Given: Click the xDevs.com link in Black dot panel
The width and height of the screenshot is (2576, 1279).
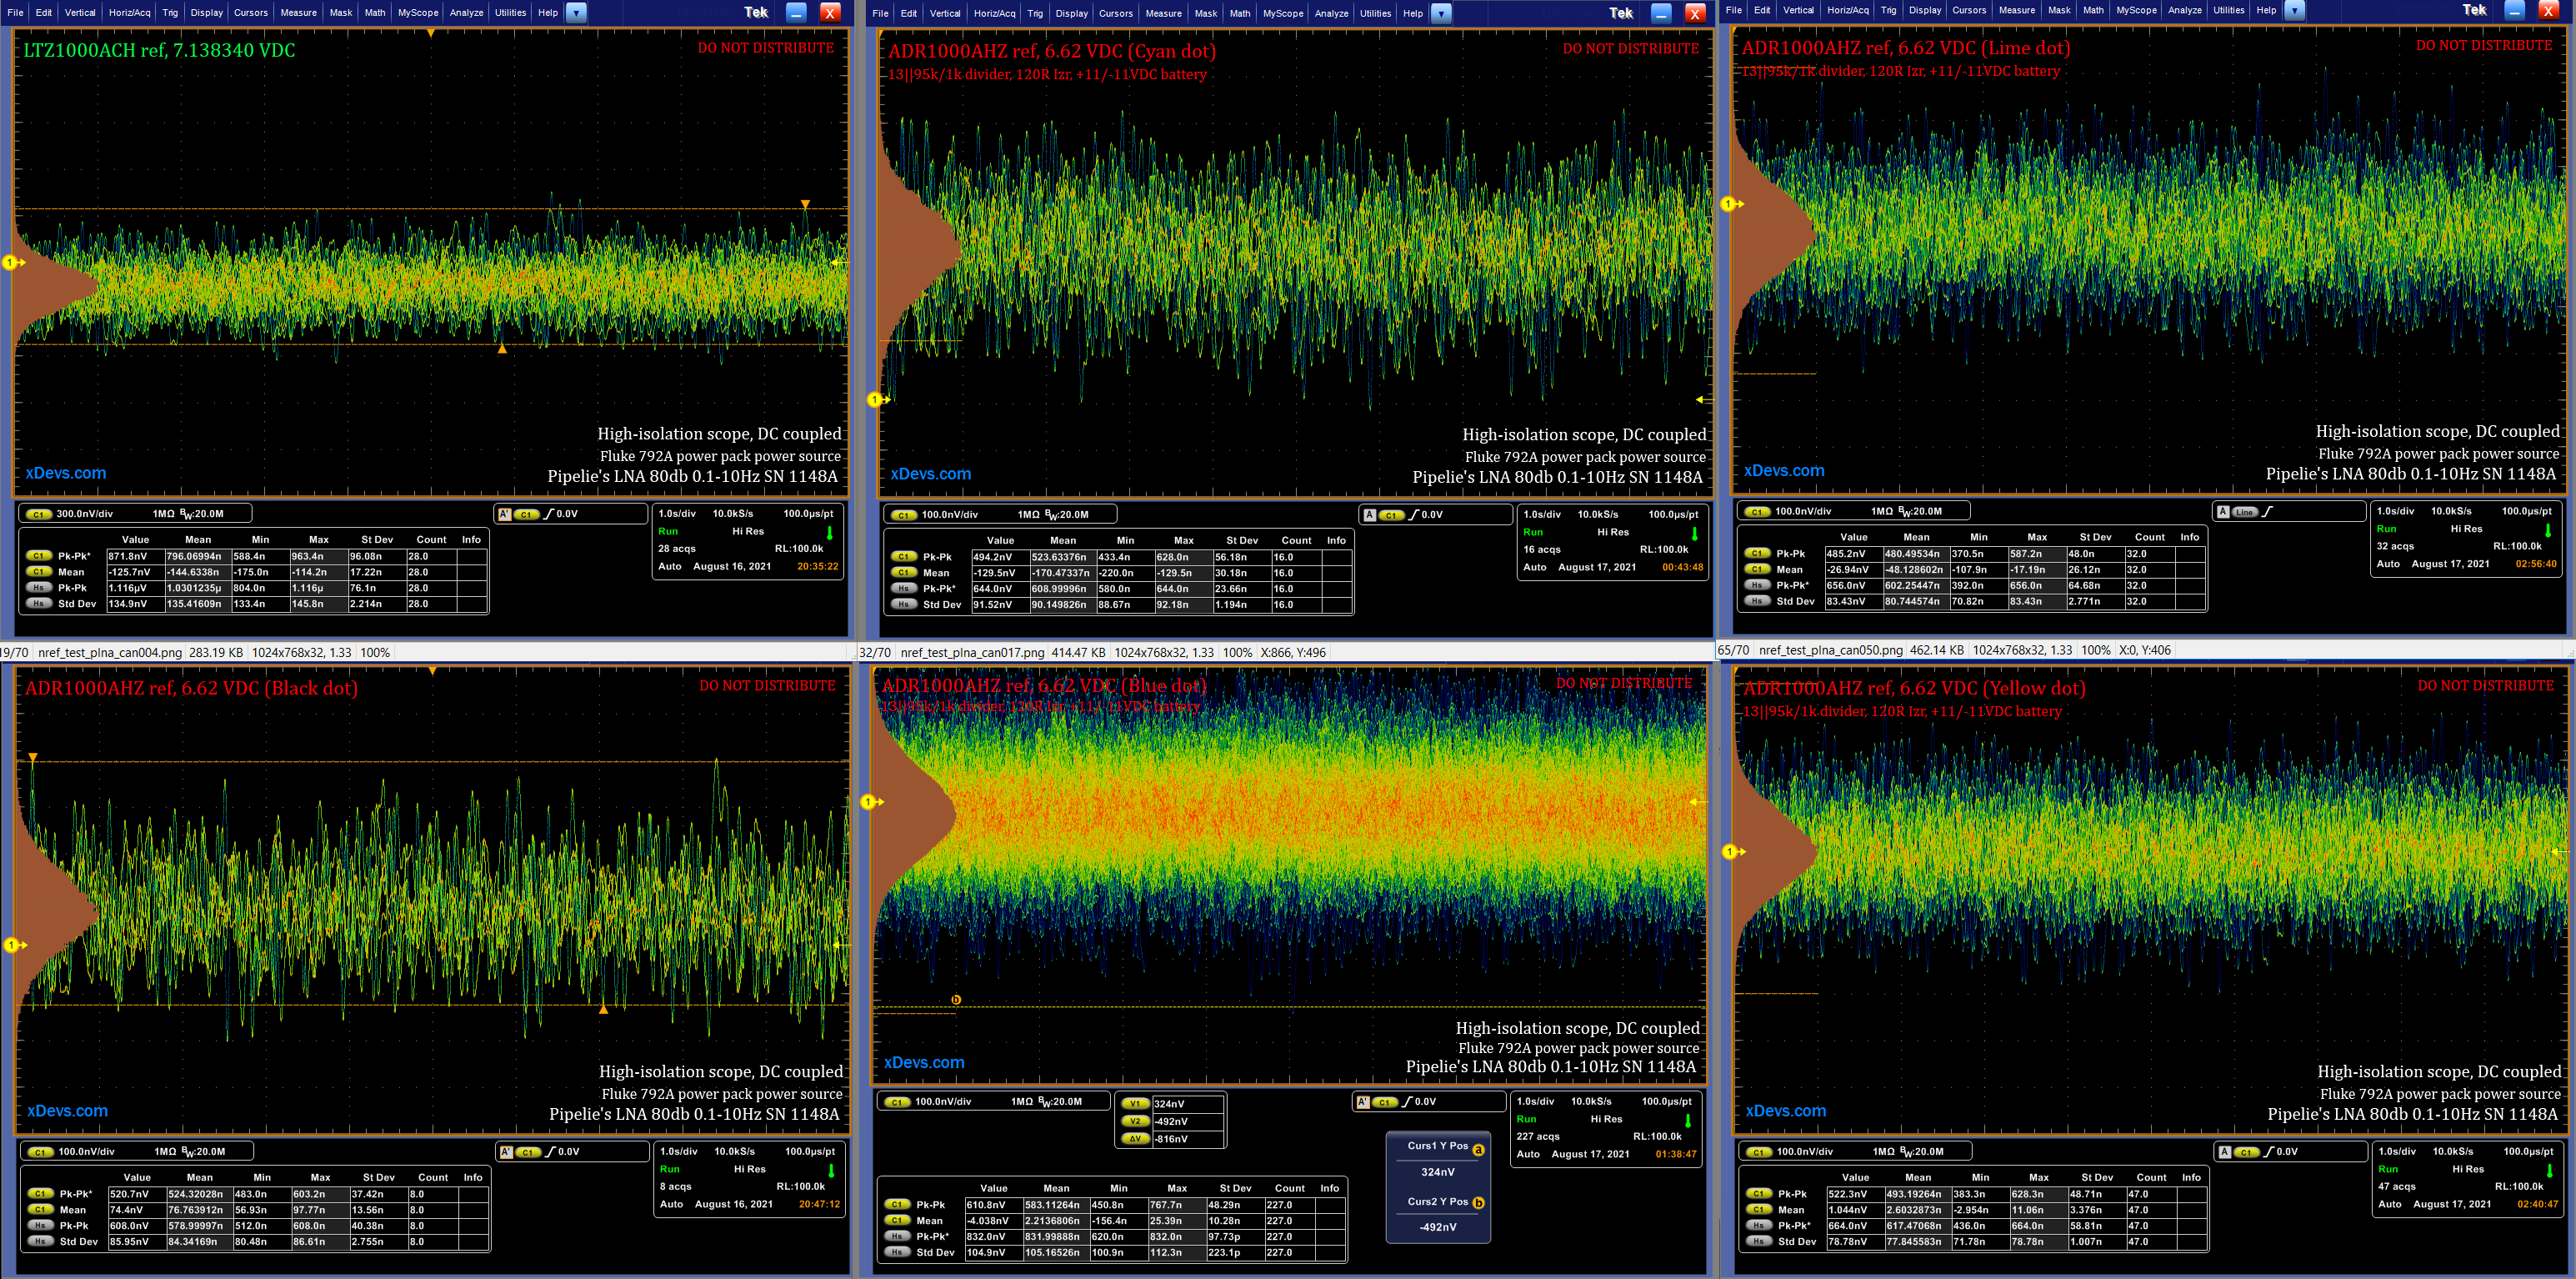Looking at the screenshot, I should [67, 1111].
